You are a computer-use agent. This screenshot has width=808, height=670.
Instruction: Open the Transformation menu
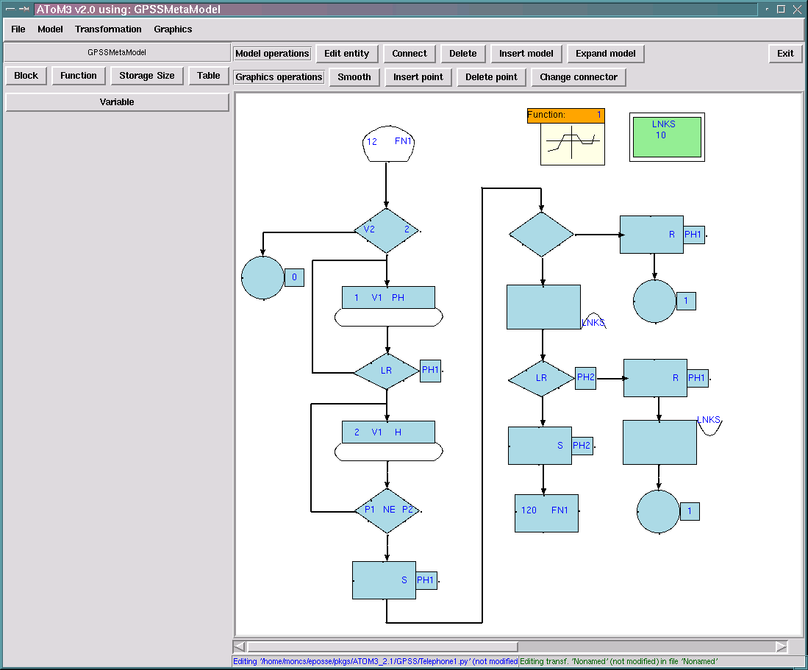108,29
